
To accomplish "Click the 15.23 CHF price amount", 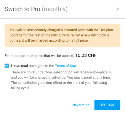I will (x=86, y=55).
